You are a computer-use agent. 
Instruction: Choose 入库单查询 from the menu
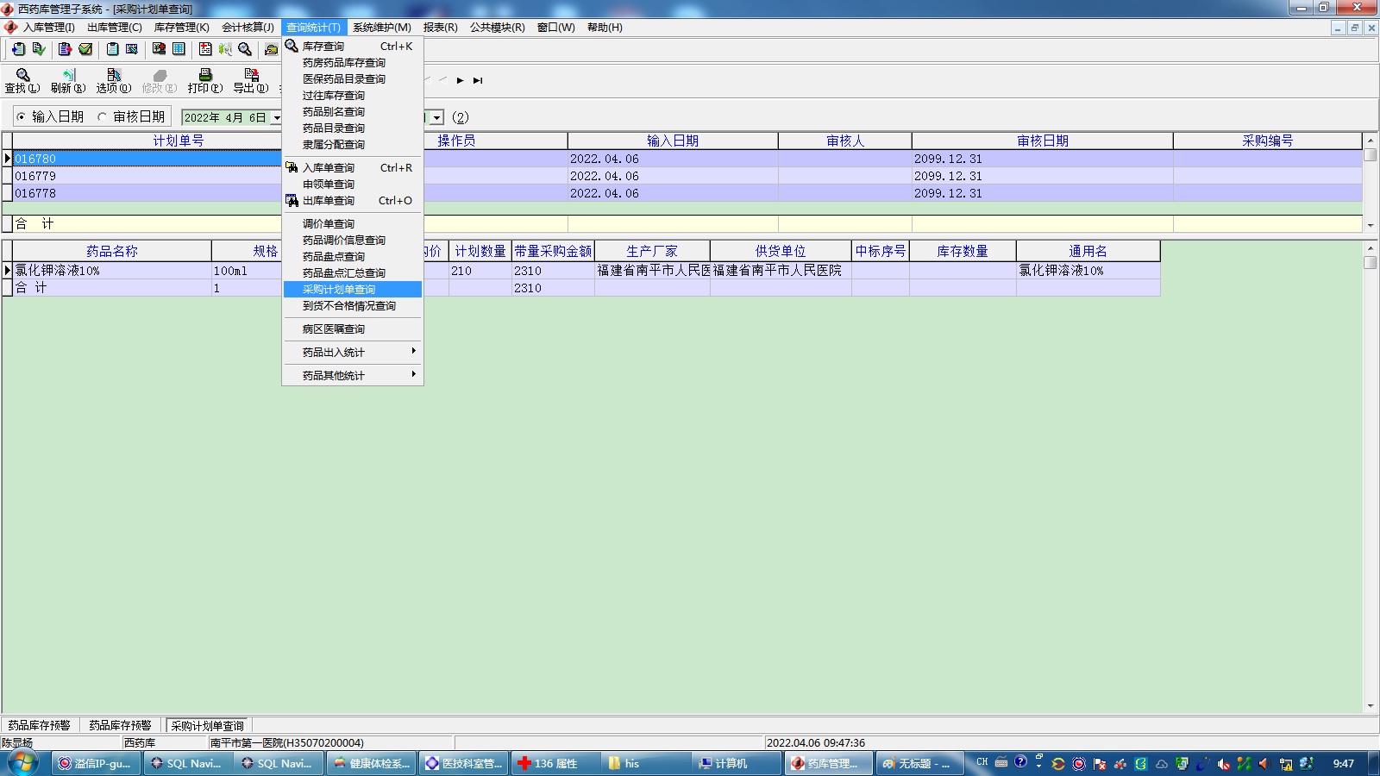[x=353, y=168]
